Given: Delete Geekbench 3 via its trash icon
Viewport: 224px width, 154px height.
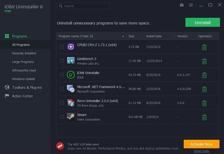Looking at the screenshot, I should [x=204, y=61].
